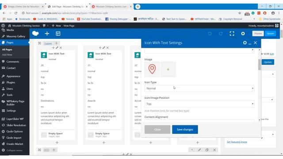Image resolution: width=283 pixels, height=159 pixels.
Task: Click View Page in admin bar
Action: click(x=69, y=26)
